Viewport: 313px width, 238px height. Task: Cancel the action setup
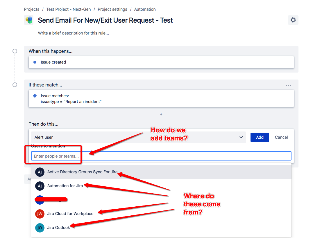point(281,137)
